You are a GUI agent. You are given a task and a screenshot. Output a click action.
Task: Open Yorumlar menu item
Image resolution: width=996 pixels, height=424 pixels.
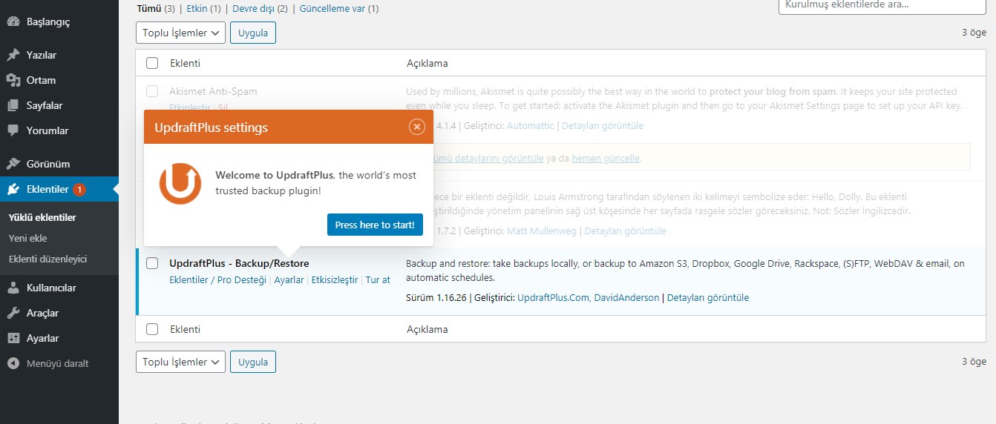(x=59, y=130)
